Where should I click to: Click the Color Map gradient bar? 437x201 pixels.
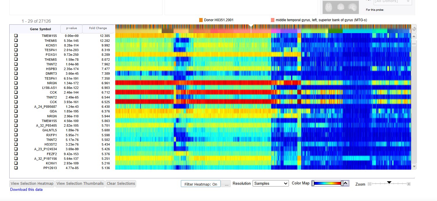pos(328,183)
